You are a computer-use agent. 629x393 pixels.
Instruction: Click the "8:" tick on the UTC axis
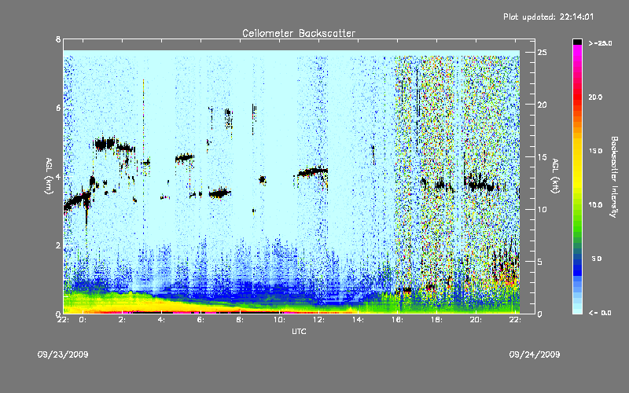240,320
